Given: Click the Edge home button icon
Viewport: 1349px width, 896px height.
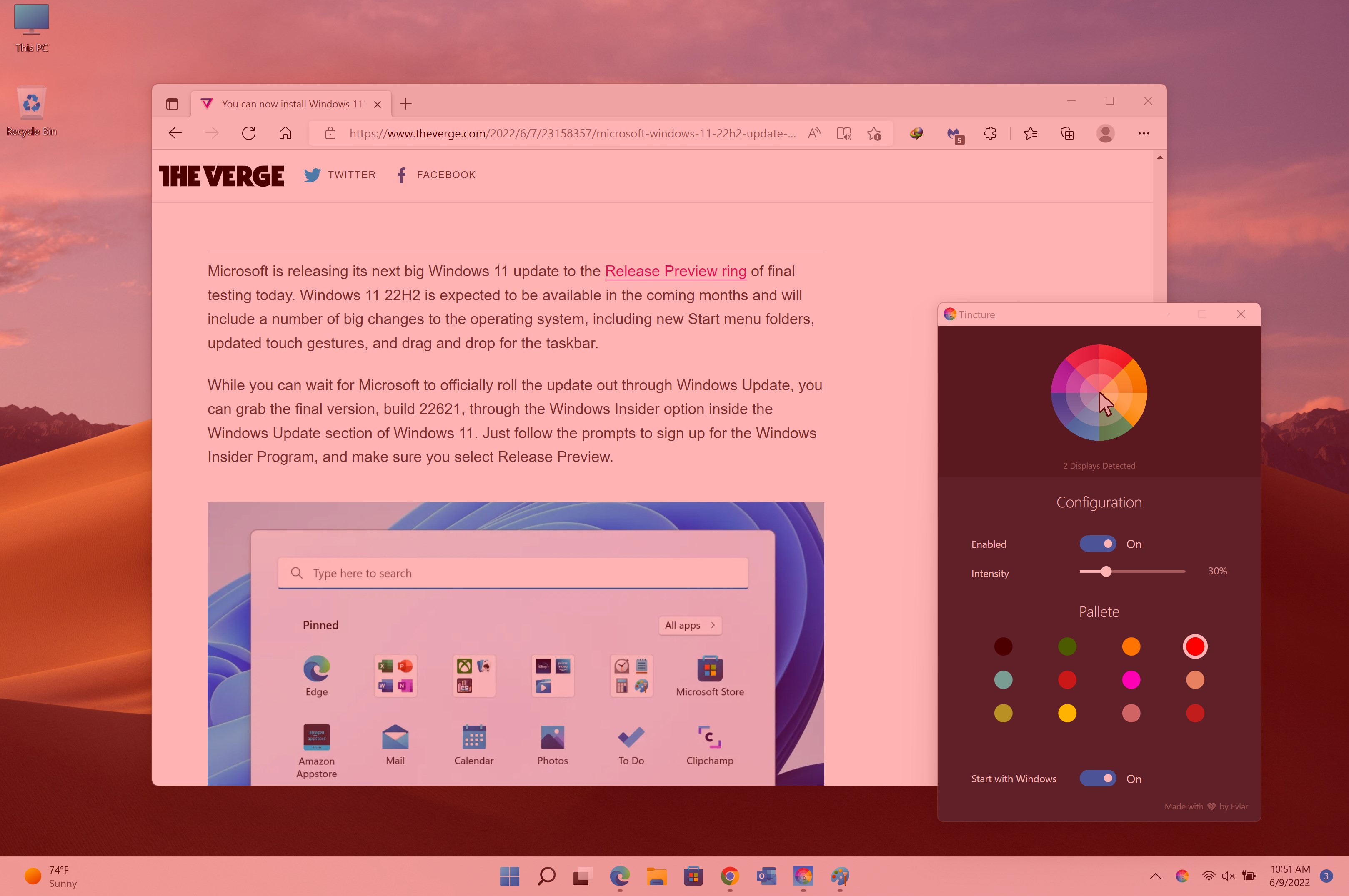Looking at the screenshot, I should (x=285, y=133).
